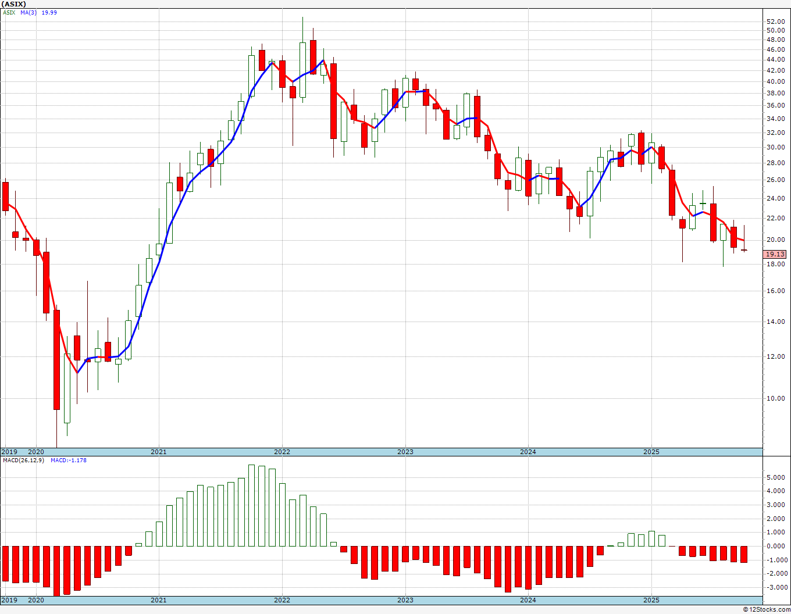Click the 19.99 moving average value
This screenshot has height=614, width=791.
49,13
